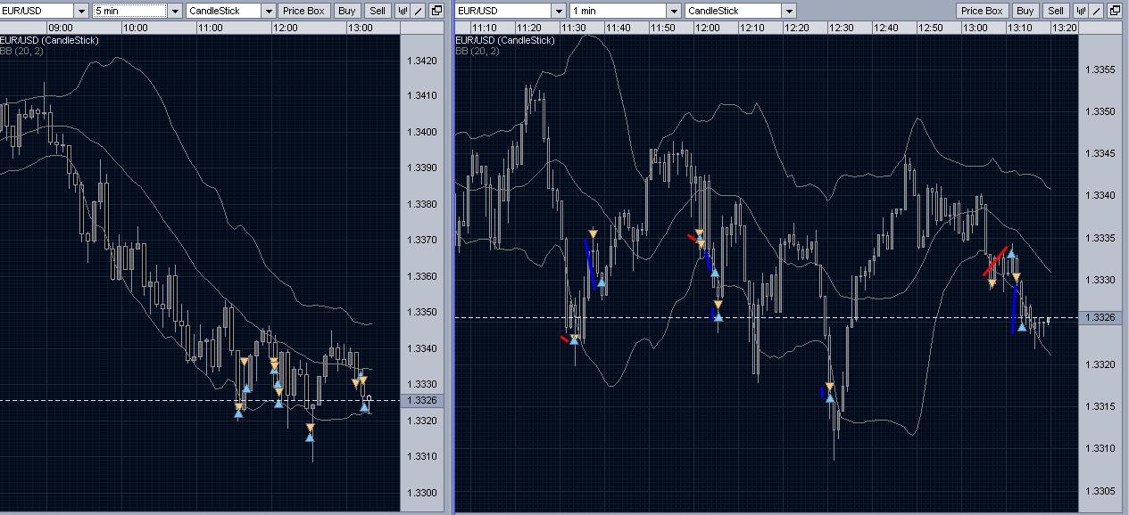This screenshot has height=515, width=1129.
Task: Click the 11:10 time label on the 1 min chart
Action: tap(485, 28)
